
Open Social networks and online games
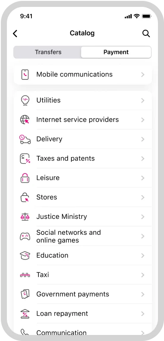(x=83, y=236)
